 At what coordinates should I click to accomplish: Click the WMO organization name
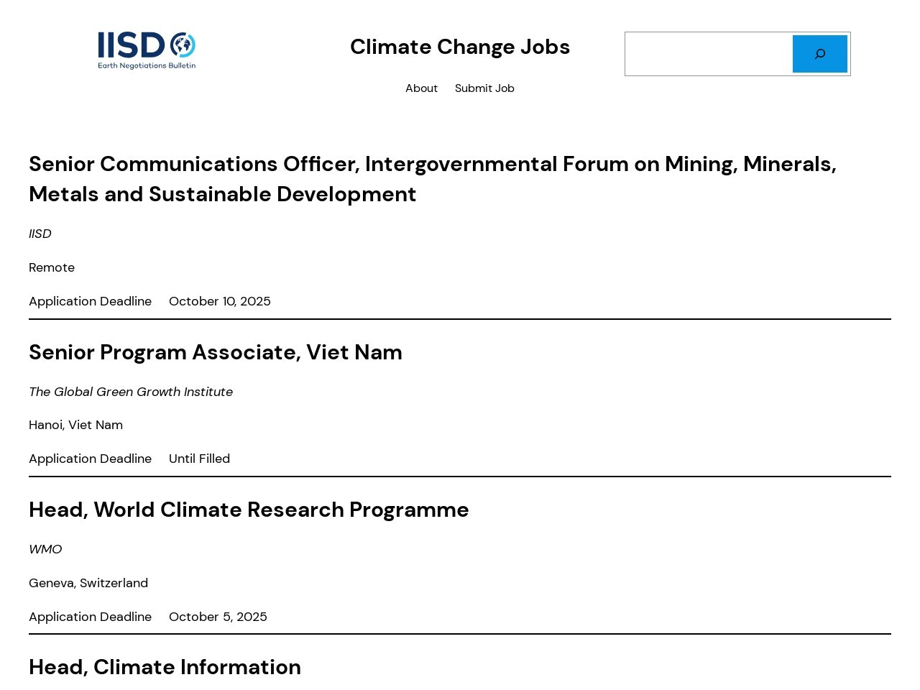click(x=45, y=549)
